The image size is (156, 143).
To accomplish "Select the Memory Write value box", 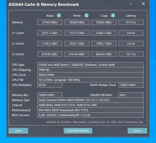I will coord(77,22).
